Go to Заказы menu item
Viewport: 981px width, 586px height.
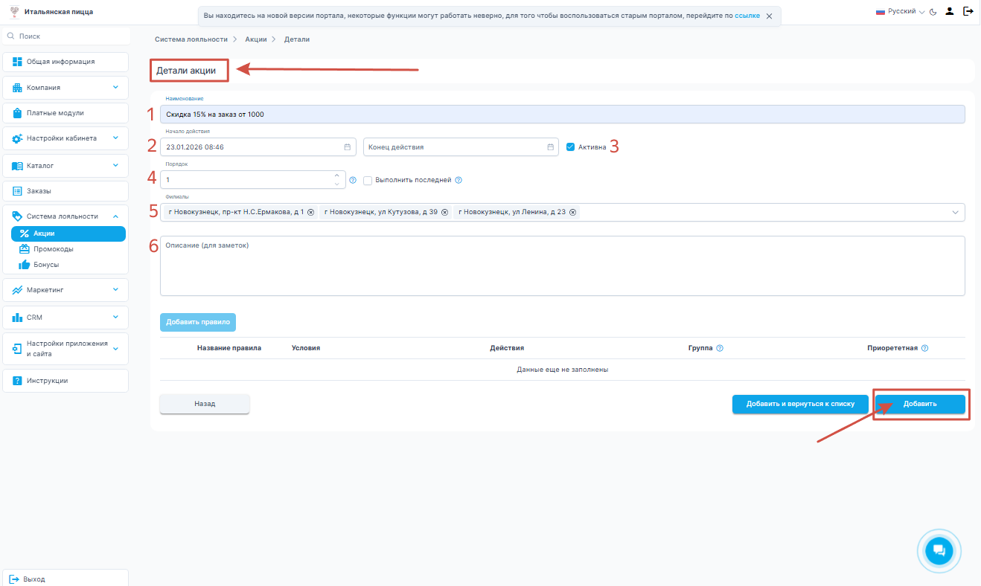click(x=39, y=191)
